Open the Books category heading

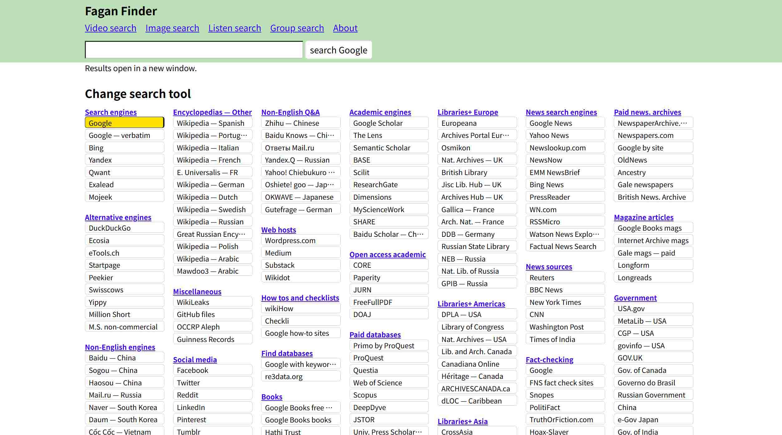pyautogui.click(x=272, y=397)
